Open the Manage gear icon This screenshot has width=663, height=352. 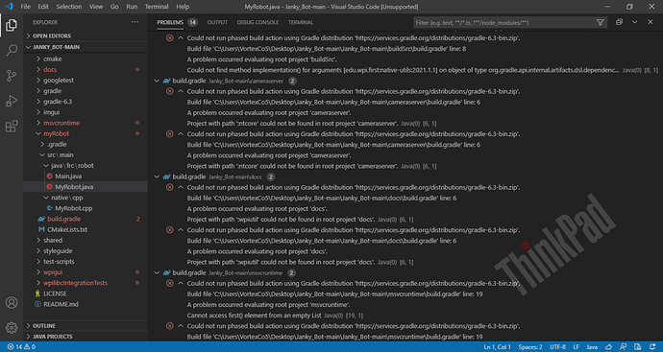tap(12, 327)
